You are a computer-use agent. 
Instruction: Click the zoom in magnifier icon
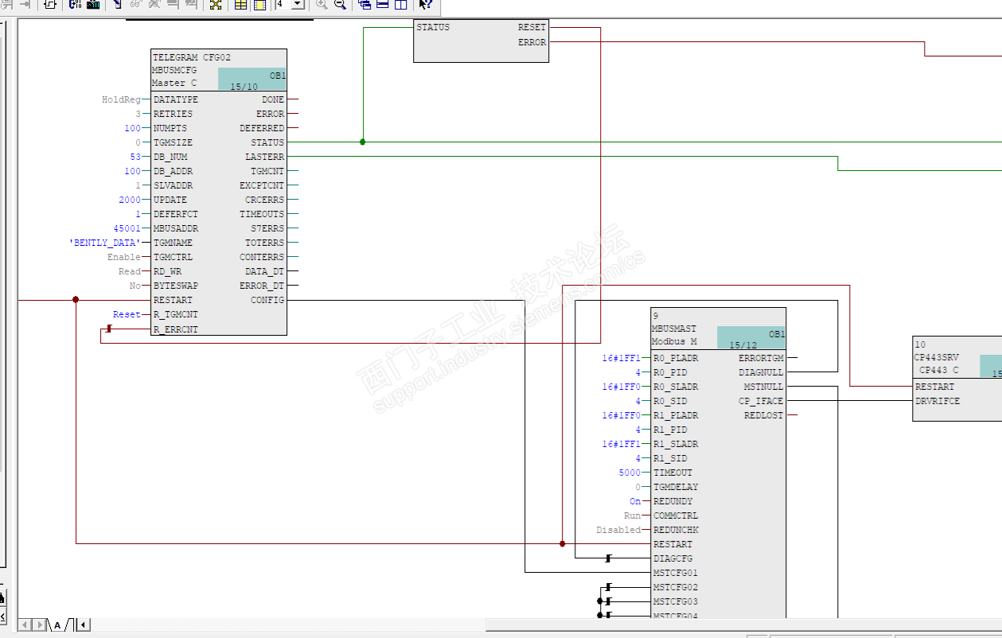point(322,4)
